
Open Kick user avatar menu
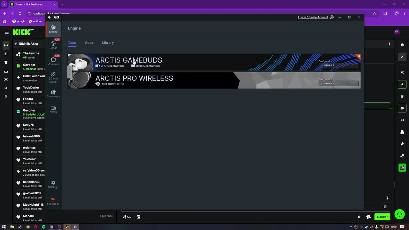point(397,32)
